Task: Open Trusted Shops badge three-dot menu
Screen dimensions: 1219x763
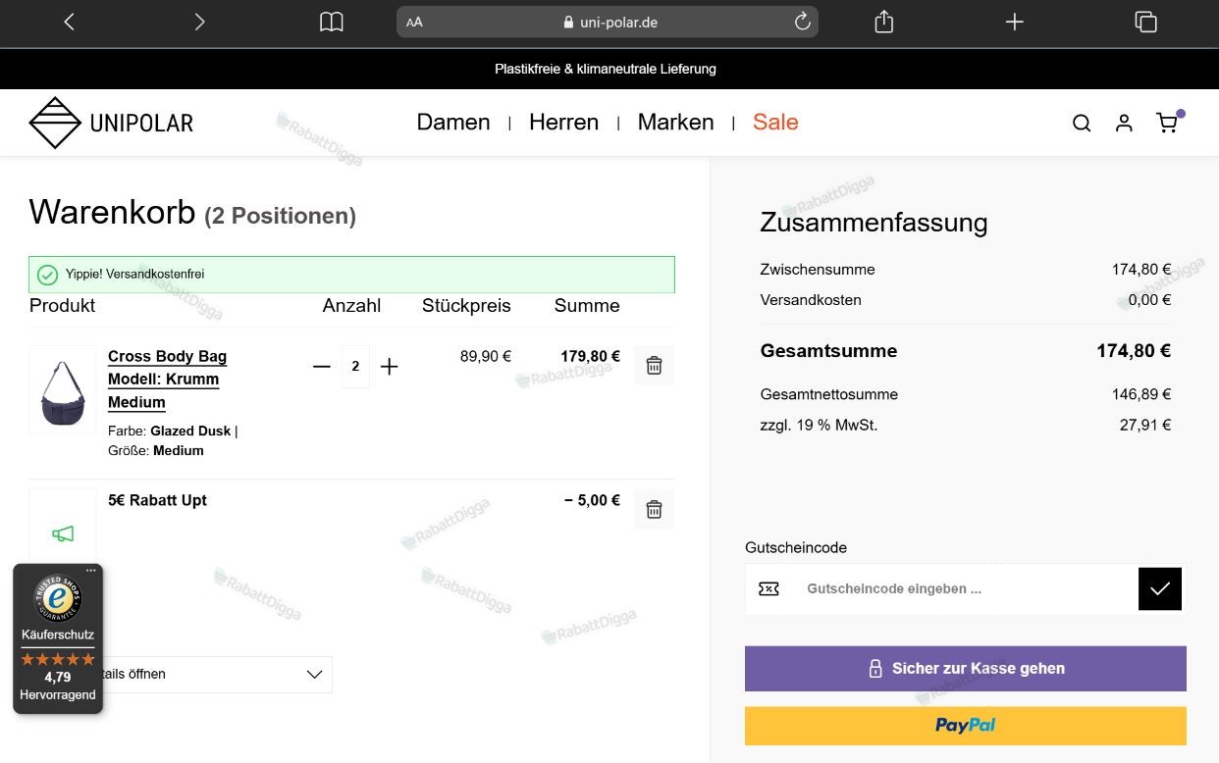Action: (x=91, y=571)
